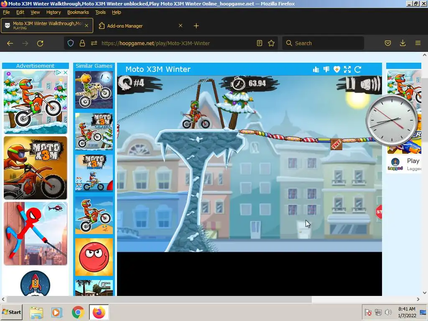Open the Windows Start menu
This screenshot has height=321, width=428.
coord(11,312)
